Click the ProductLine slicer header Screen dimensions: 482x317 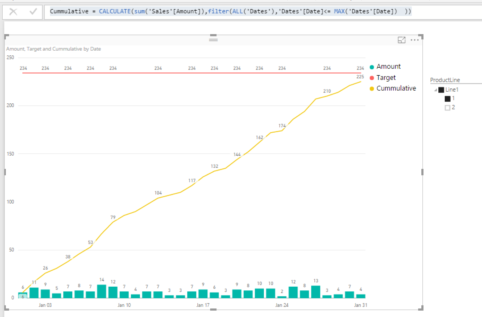[445, 80]
